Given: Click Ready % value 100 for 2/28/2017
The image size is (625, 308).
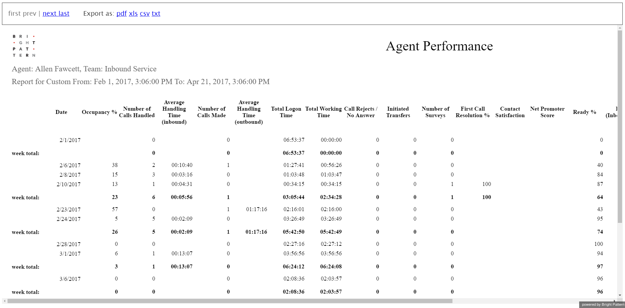Looking at the screenshot, I should click(599, 244).
